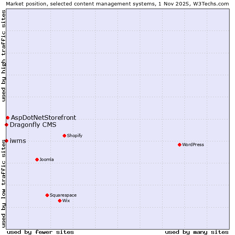Select the Wix text label

coord(66,201)
